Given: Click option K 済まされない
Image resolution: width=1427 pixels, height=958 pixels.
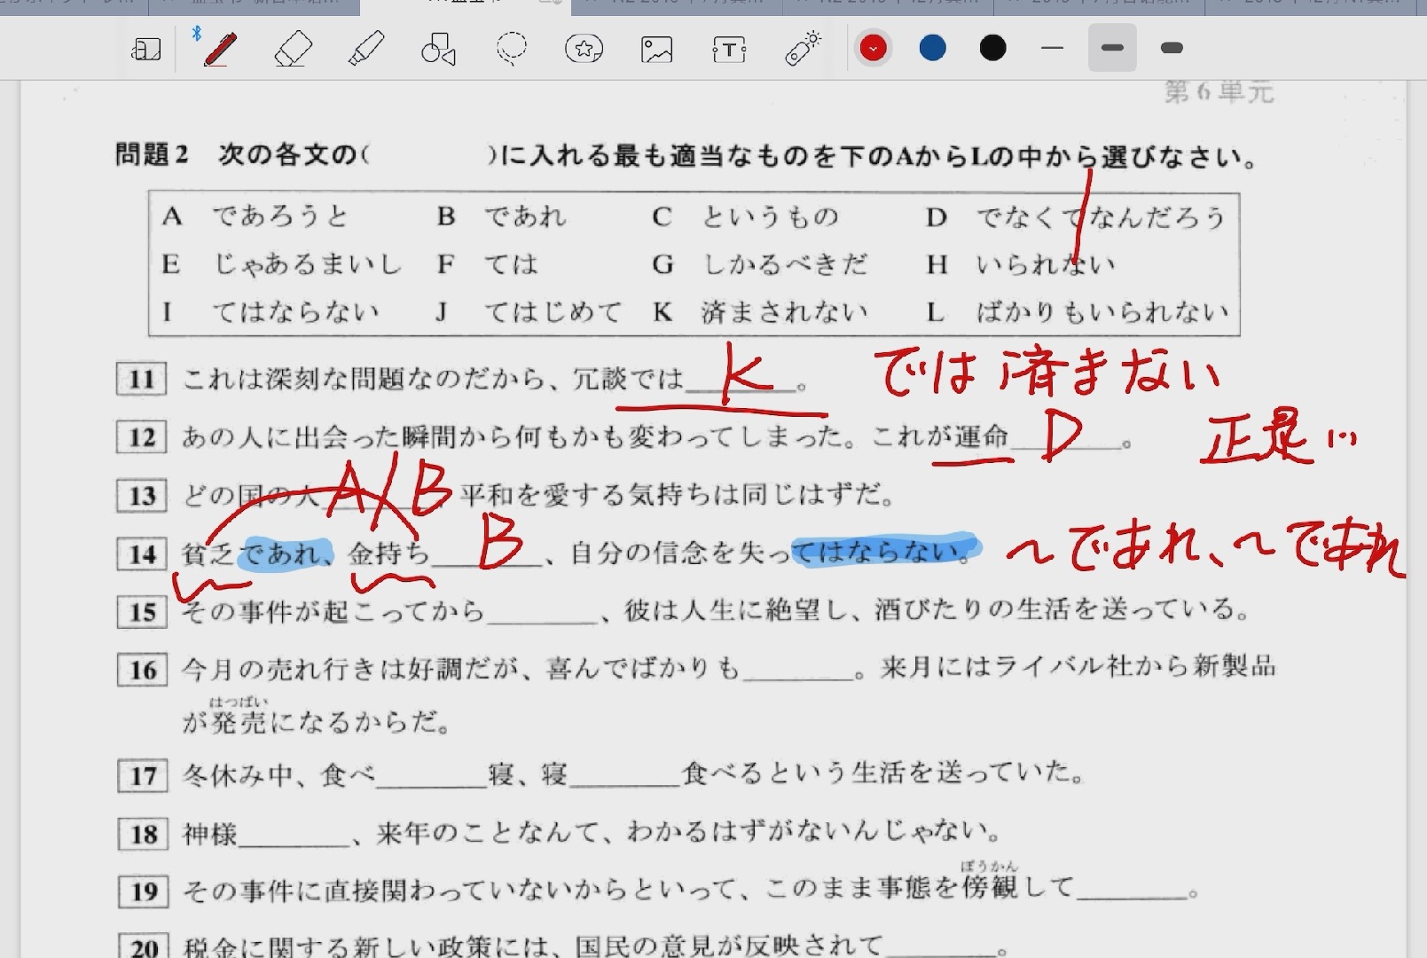Looking at the screenshot, I should (760, 312).
